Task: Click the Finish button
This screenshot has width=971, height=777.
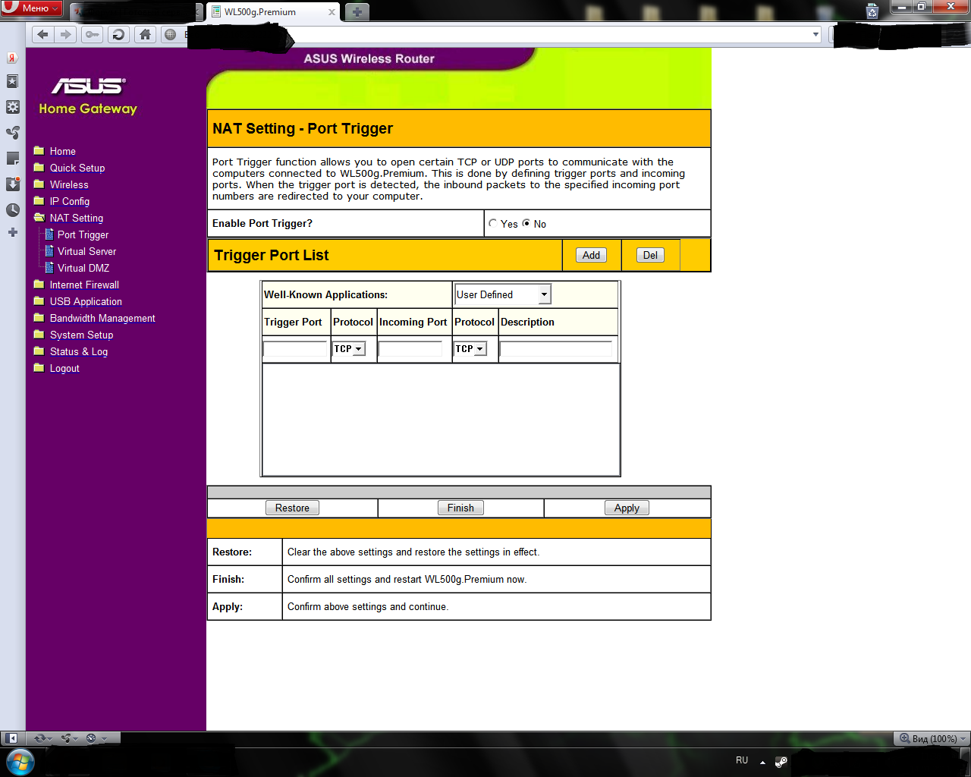Action: 460,508
